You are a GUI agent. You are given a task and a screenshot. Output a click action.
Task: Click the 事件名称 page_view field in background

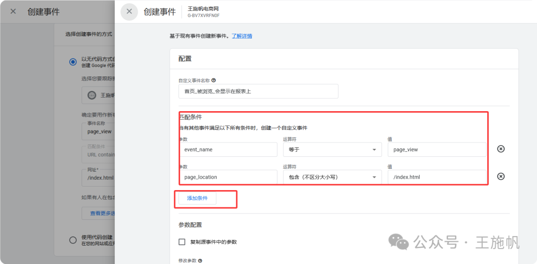98,131
